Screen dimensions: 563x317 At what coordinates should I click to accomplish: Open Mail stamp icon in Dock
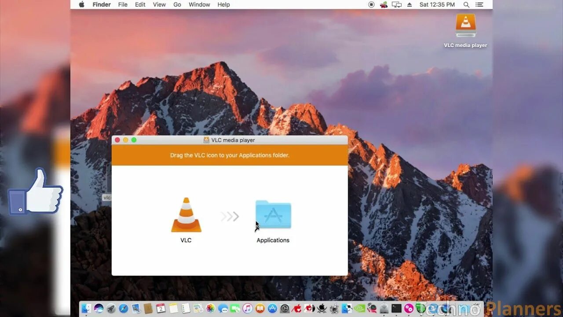[136, 309]
